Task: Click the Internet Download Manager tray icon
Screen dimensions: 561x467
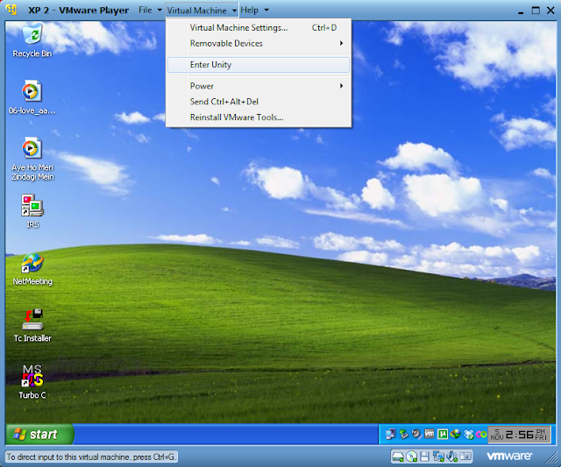Action: click(456, 434)
